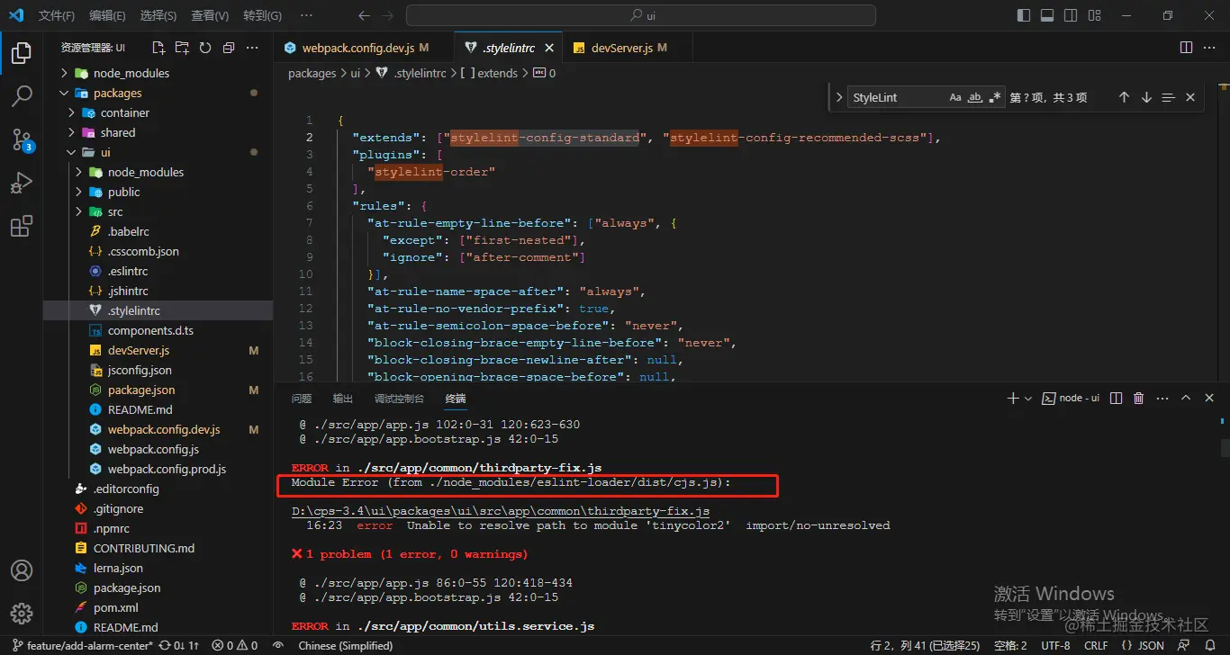The width and height of the screenshot is (1230, 655).
Task: Refresh the Explorer file tree
Action: click(205, 48)
